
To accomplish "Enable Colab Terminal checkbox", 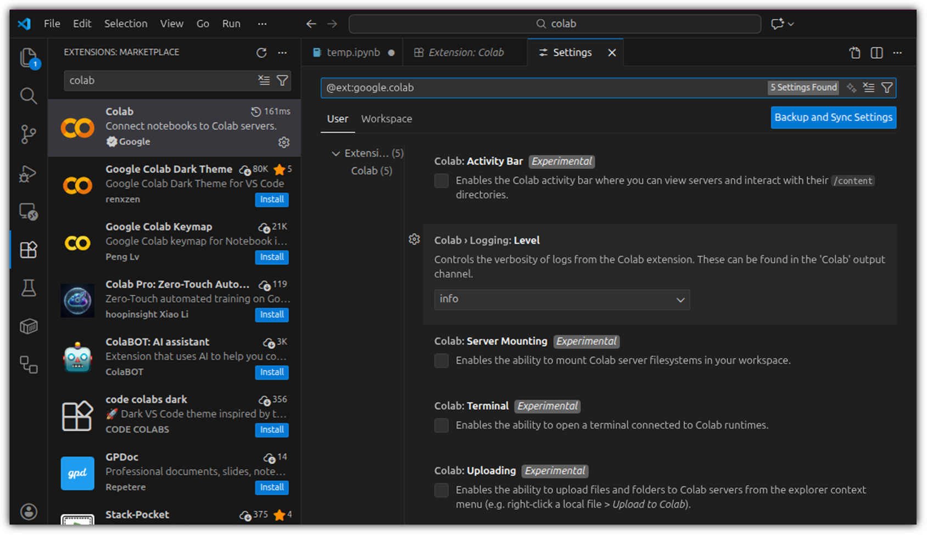I will (x=442, y=425).
